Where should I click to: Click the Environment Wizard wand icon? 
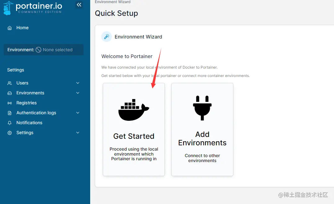pos(107,37)
